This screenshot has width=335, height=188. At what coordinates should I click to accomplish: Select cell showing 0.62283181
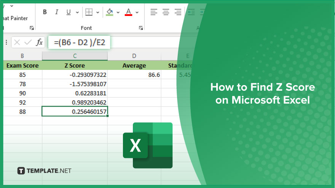tap(75, 93)
